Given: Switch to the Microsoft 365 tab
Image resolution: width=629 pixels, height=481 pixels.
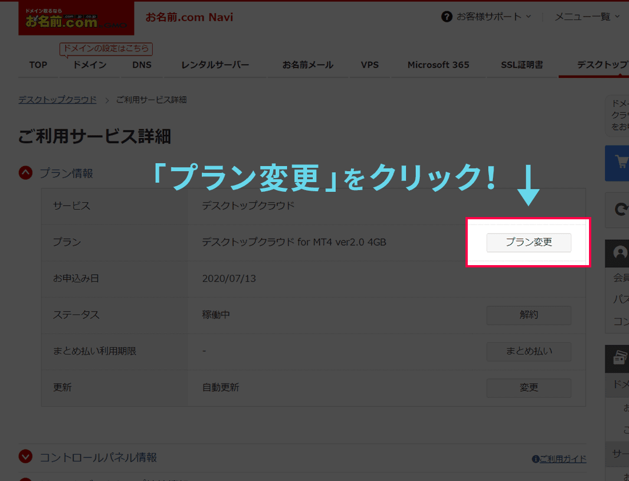Looking at the screenshot, I should pyautogui.click(x=439, y=65).
